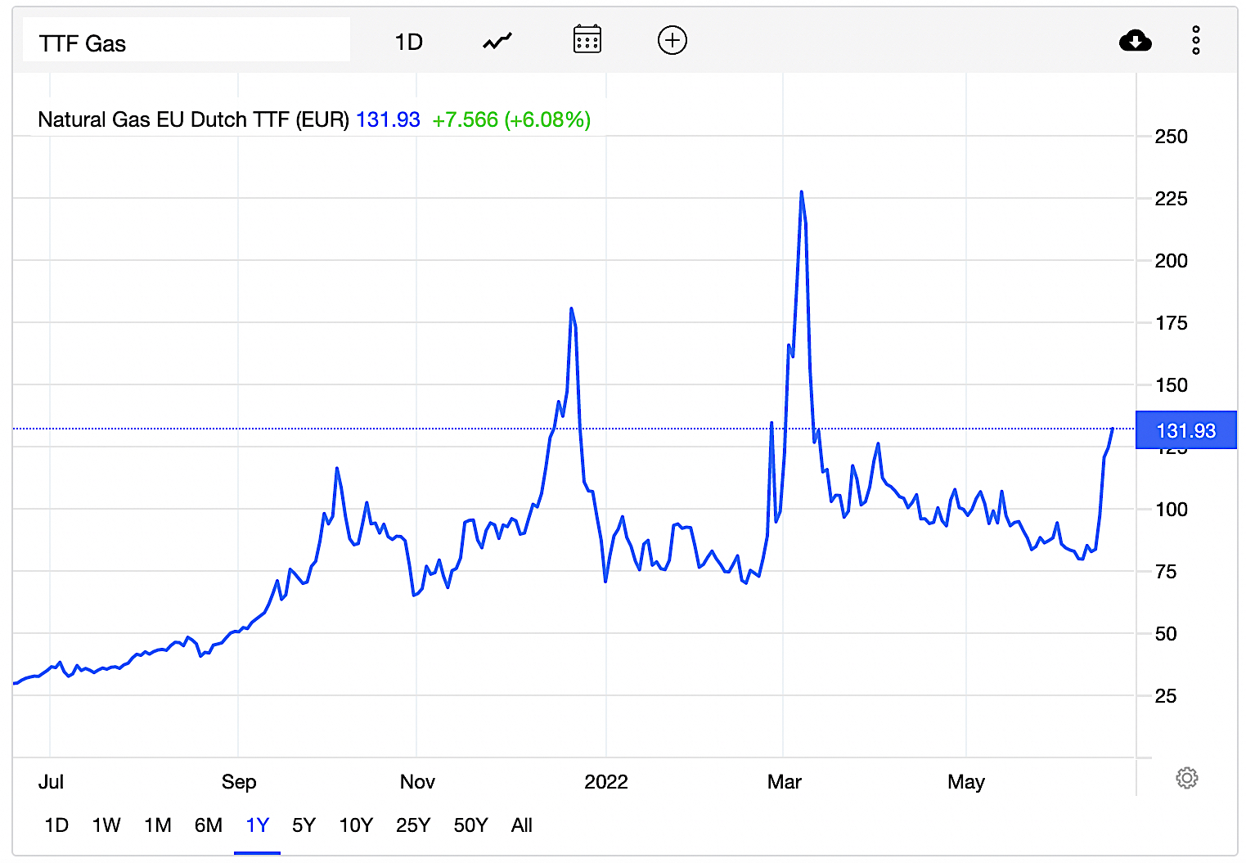The width and height of the screenshot is (1246, 863).
Task: Select the 1D time range tab
Action: click(x=56, y=825)
